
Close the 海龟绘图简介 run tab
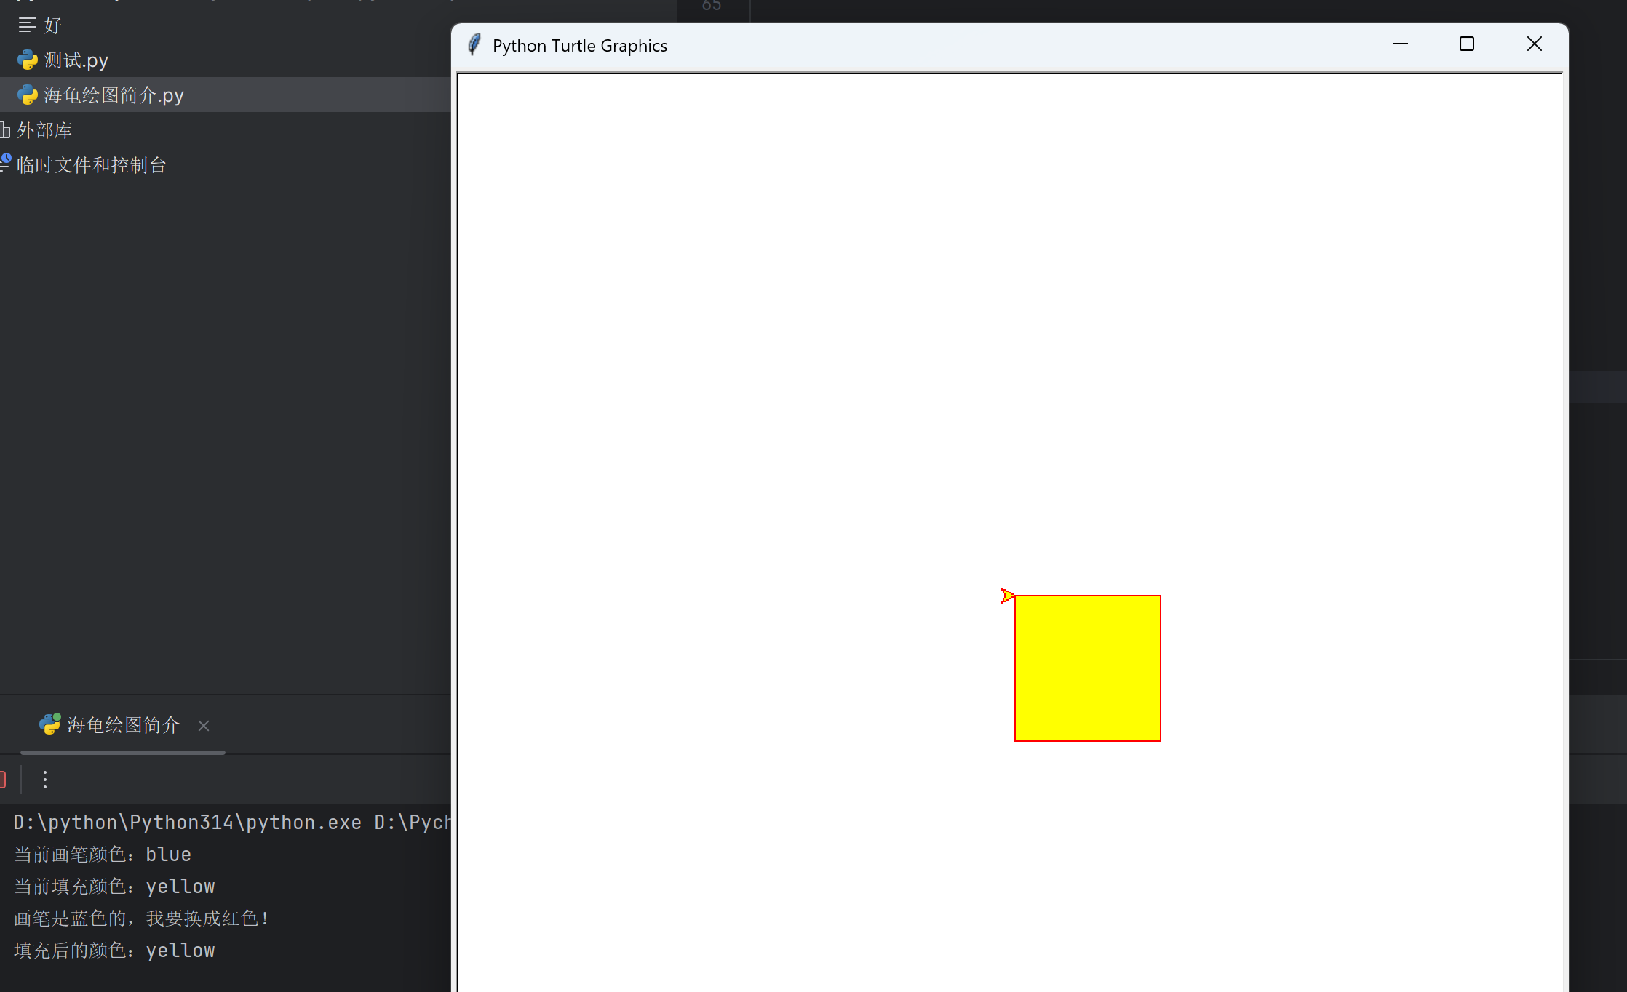coord(203,725)
